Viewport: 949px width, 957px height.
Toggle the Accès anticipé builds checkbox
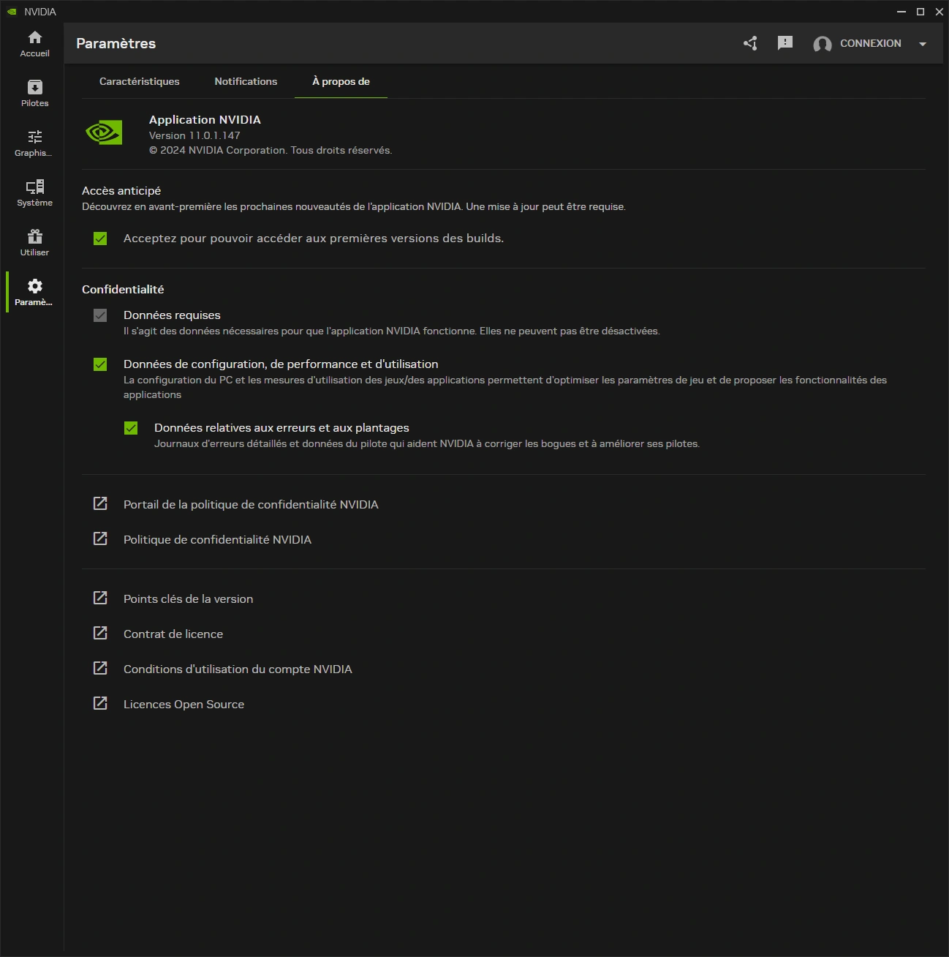pos(100,239)
